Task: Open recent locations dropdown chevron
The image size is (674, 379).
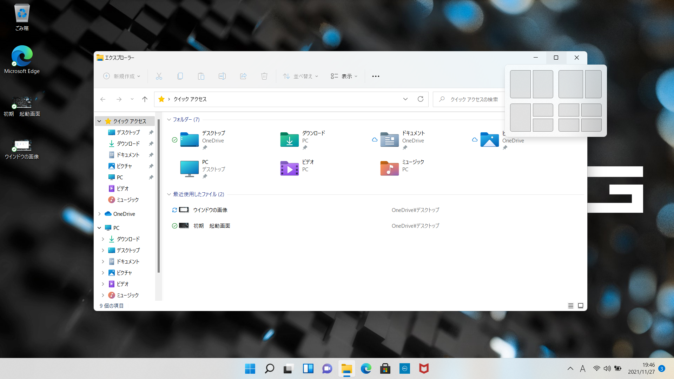Action: click(x=132, y=99)
